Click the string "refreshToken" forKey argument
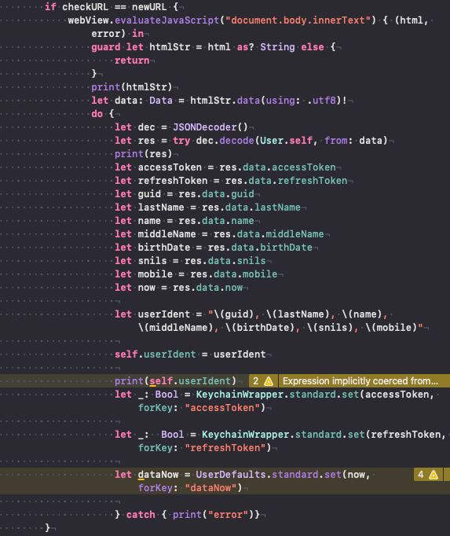Image resolution: width=450 pixels, height=536 pixels. 225,447
